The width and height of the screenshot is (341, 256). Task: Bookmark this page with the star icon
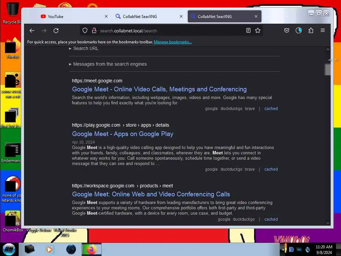coord(258,30)
